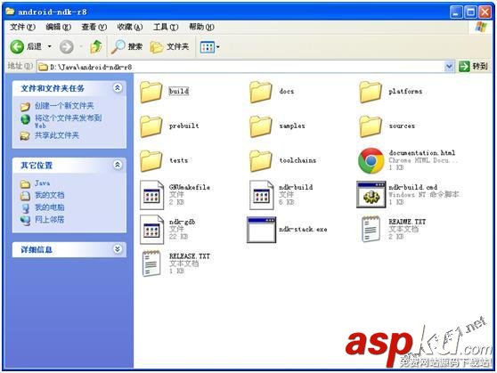Open the Search toolbar button
The height and width of the screenshot is (373, 497).
(126, 47)
